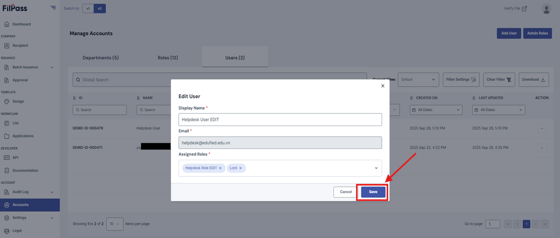This screenshot has height=238, width=560.
Task: Click the Recipient person icon
Action: tap(7, 46)
